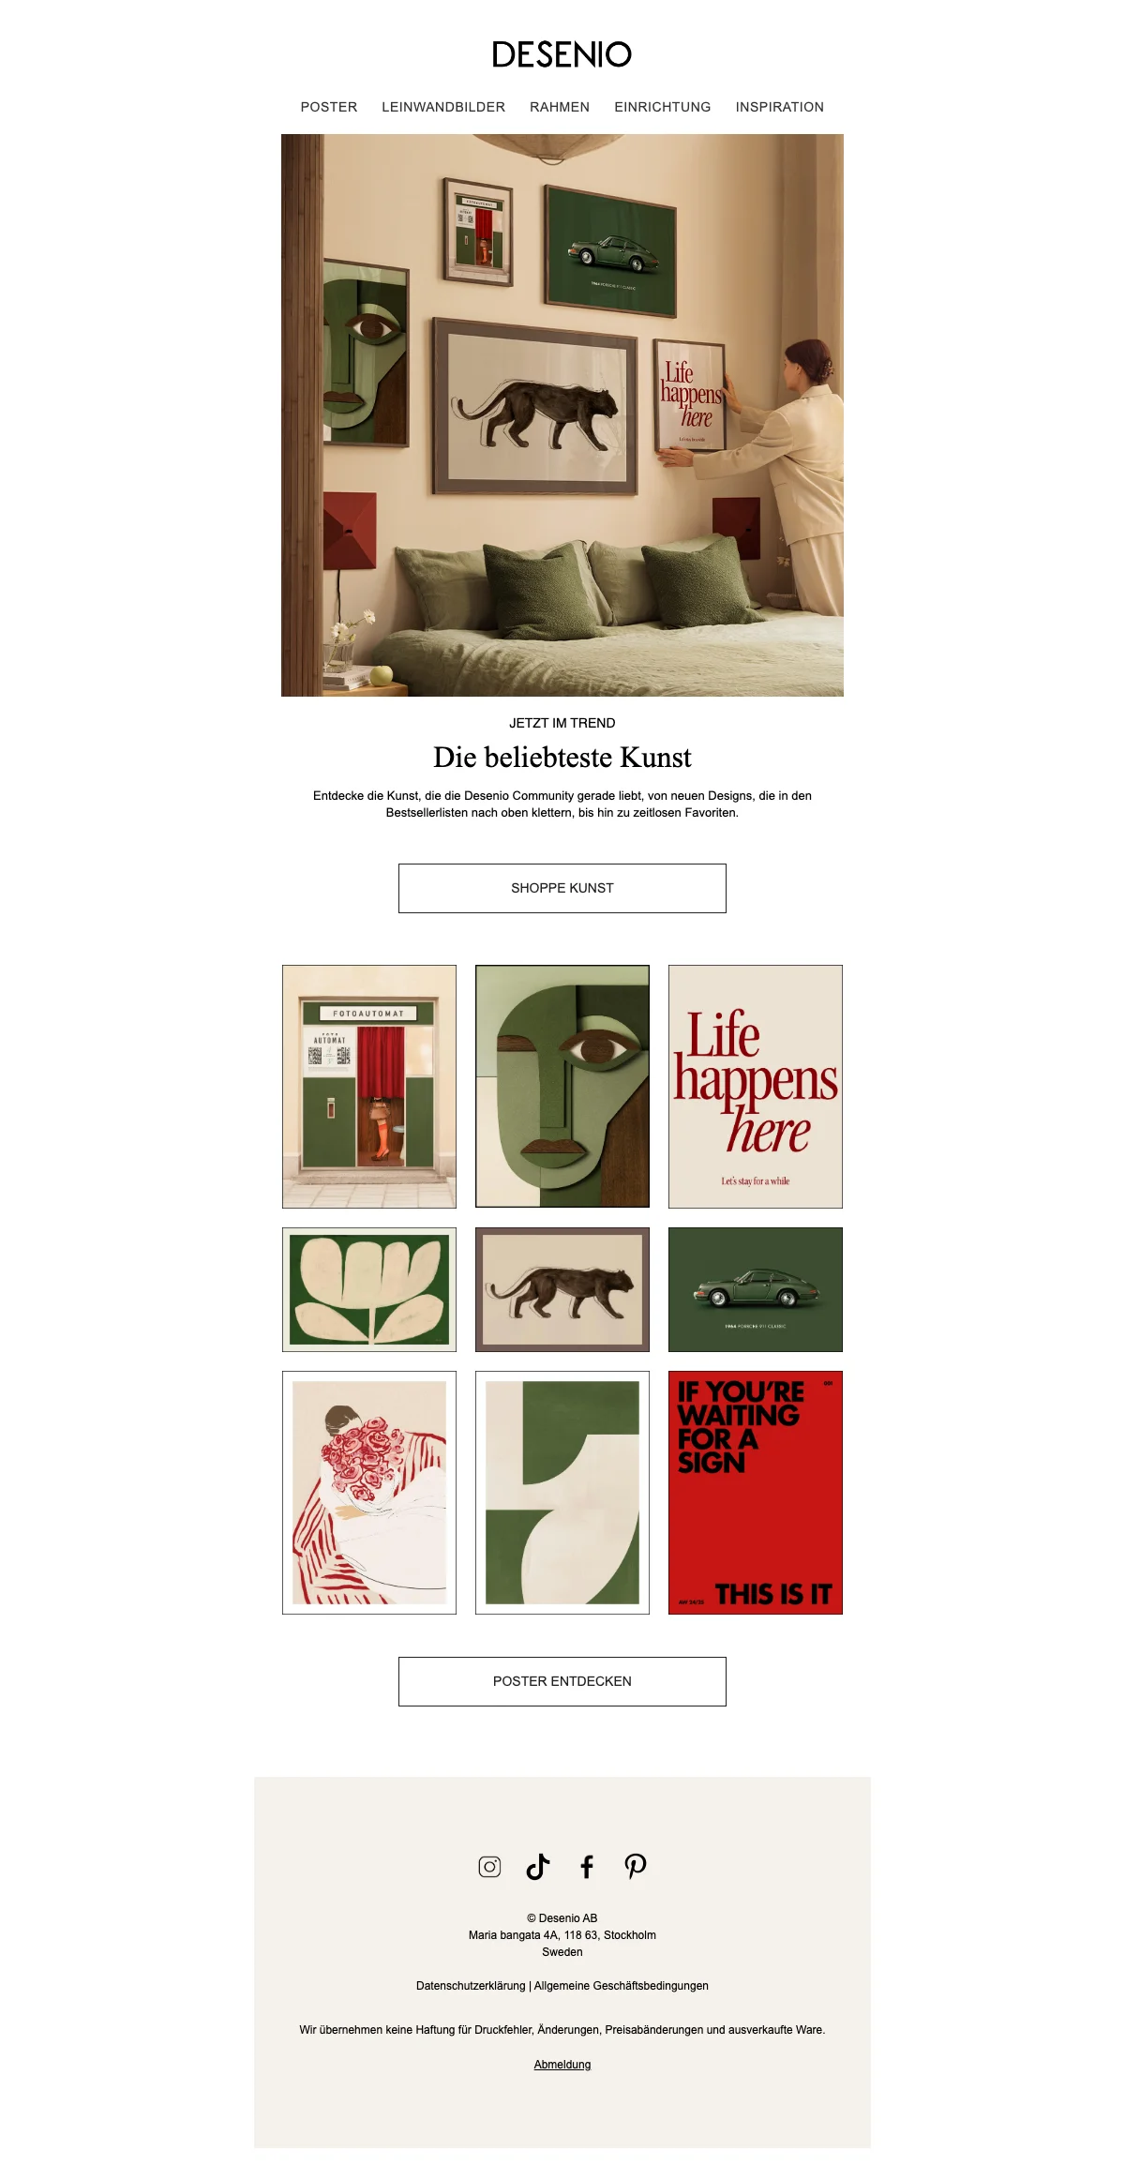The image size is (1125, 2165).
Task: View the Life happens here poster
Action: pyautogui.click(x=756, y=1087)
